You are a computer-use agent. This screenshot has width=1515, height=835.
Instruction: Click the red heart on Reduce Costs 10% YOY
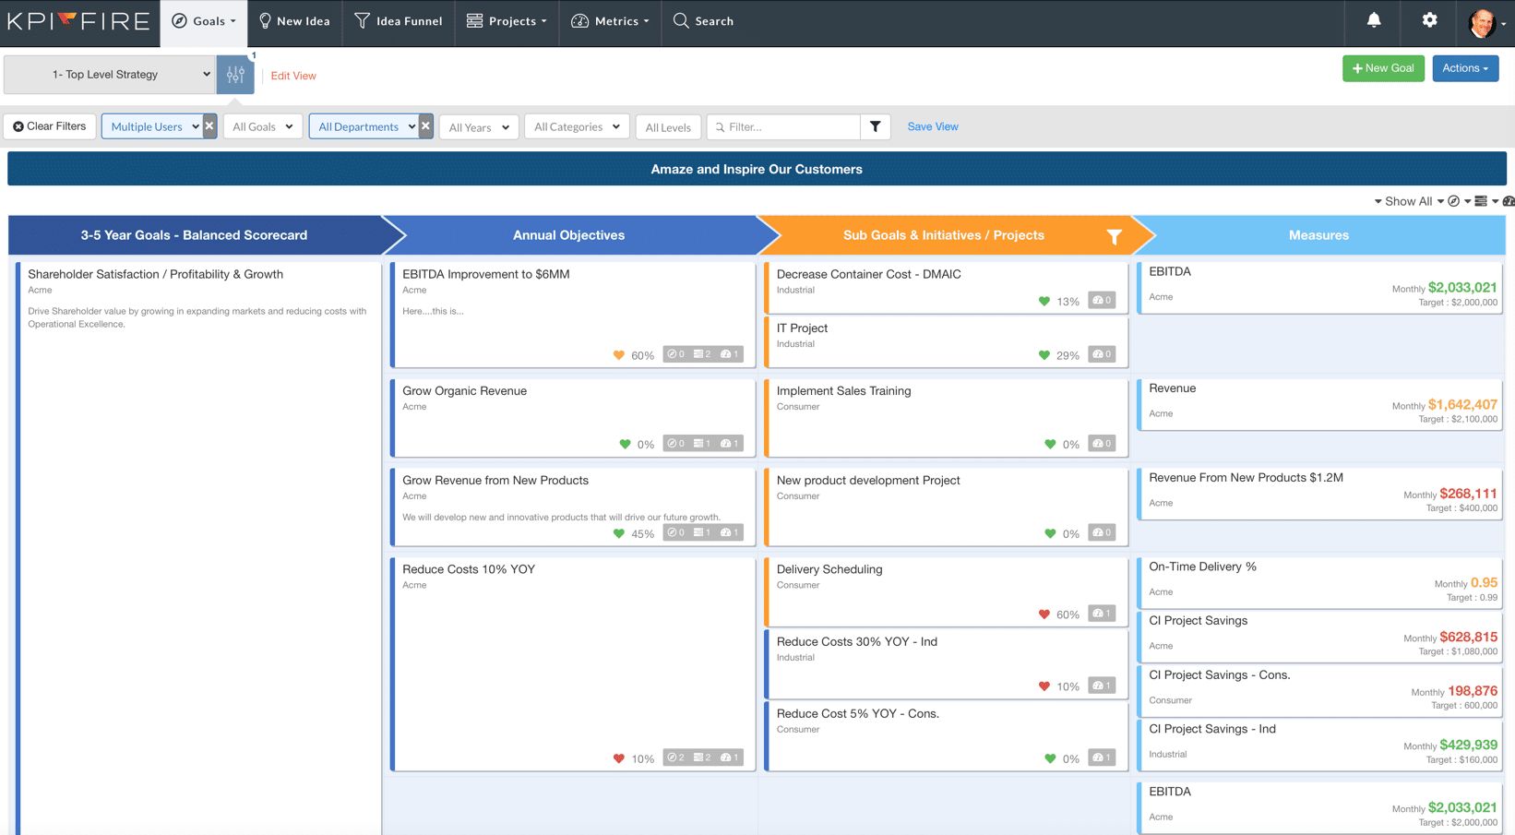(619, 759)
